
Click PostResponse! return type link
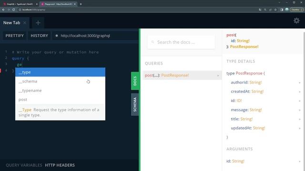click(244, 47)
